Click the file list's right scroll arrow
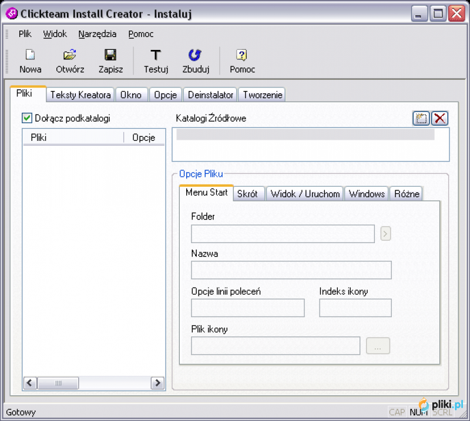 pyautogui.click(x=157, y=383)
